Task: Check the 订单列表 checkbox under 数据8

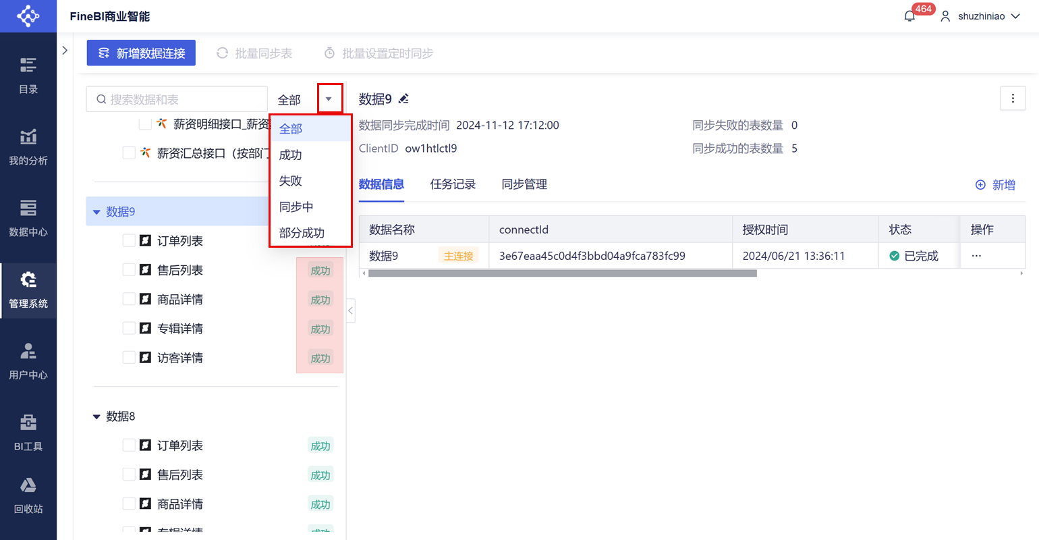Action: pyautogui.click(x=129, y=446)
